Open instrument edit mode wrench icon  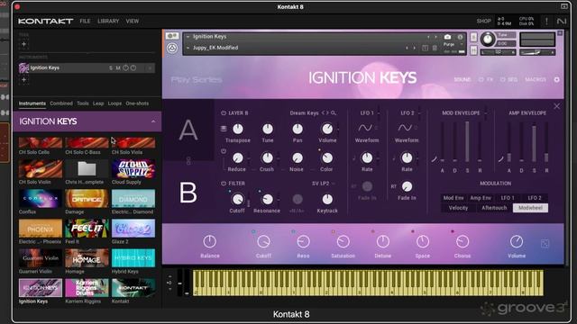172,36
